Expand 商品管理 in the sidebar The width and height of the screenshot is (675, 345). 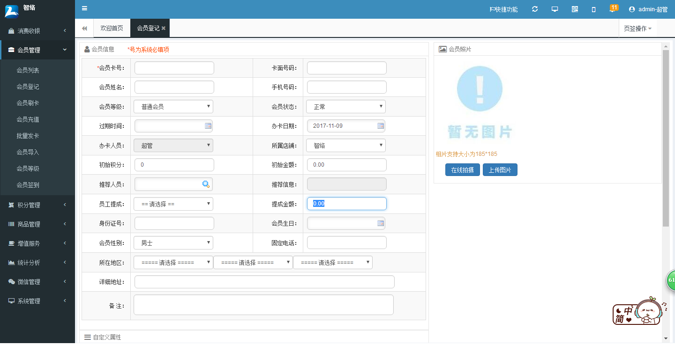coord(29,224)
